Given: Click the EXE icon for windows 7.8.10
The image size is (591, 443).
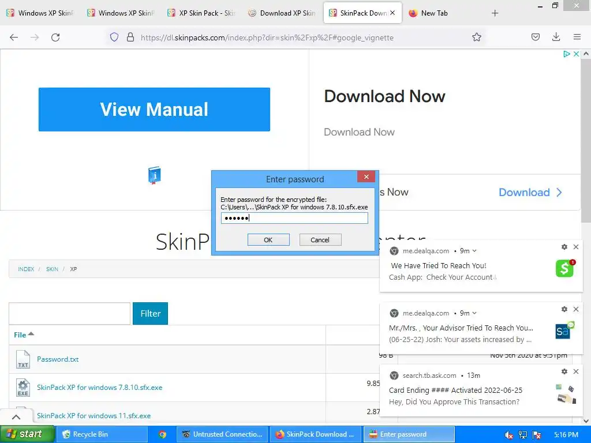Looking at the screenshot, I should (23, 387).
